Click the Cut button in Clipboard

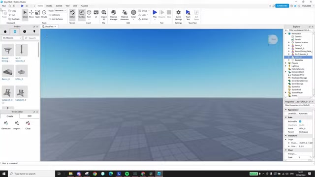pos(12,15)
